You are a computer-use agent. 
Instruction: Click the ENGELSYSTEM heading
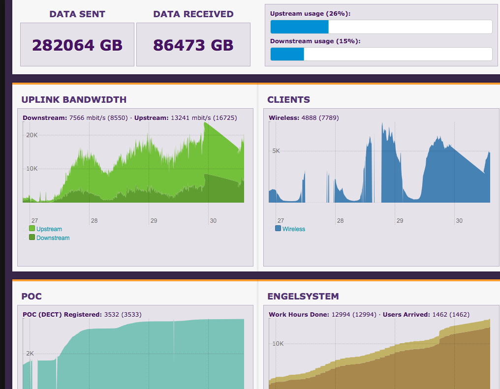[303, 296]
